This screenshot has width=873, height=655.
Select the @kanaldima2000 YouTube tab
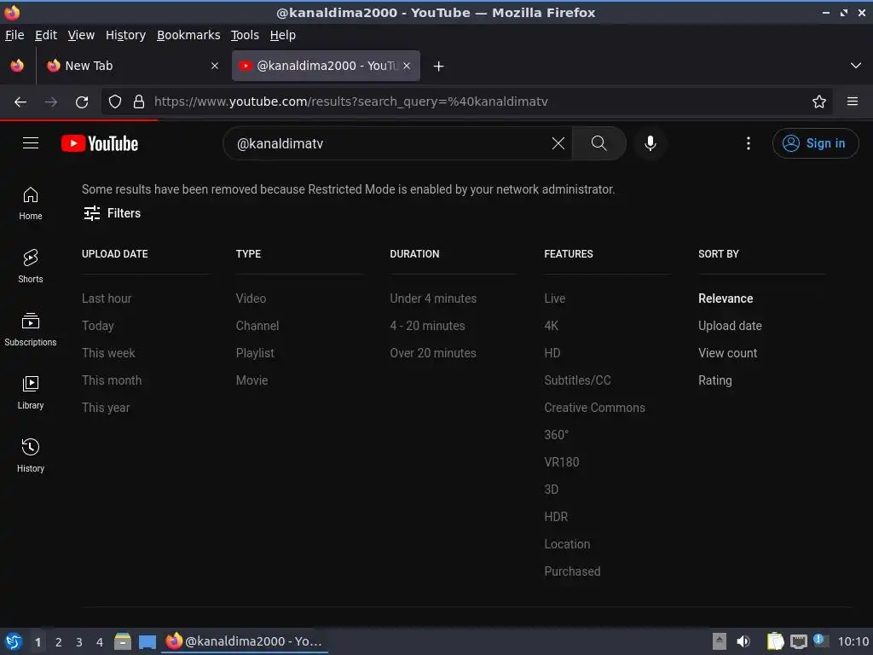click(326, 66)
